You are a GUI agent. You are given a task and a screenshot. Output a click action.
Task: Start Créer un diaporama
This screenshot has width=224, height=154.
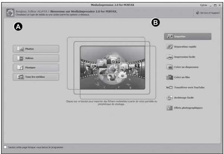click(x=186, y=67)
